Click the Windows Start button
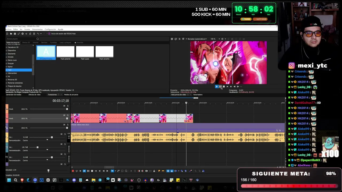342x192 pixels. (x=9, y=180)
